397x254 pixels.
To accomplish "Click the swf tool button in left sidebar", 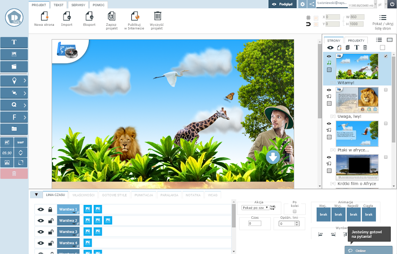I will point(21,142).
